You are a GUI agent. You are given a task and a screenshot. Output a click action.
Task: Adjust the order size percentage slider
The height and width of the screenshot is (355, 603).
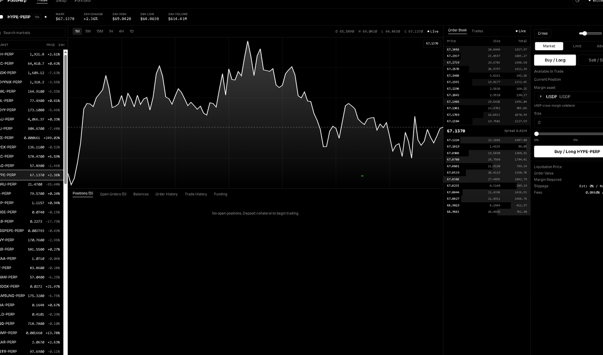[x=569, y=134]
